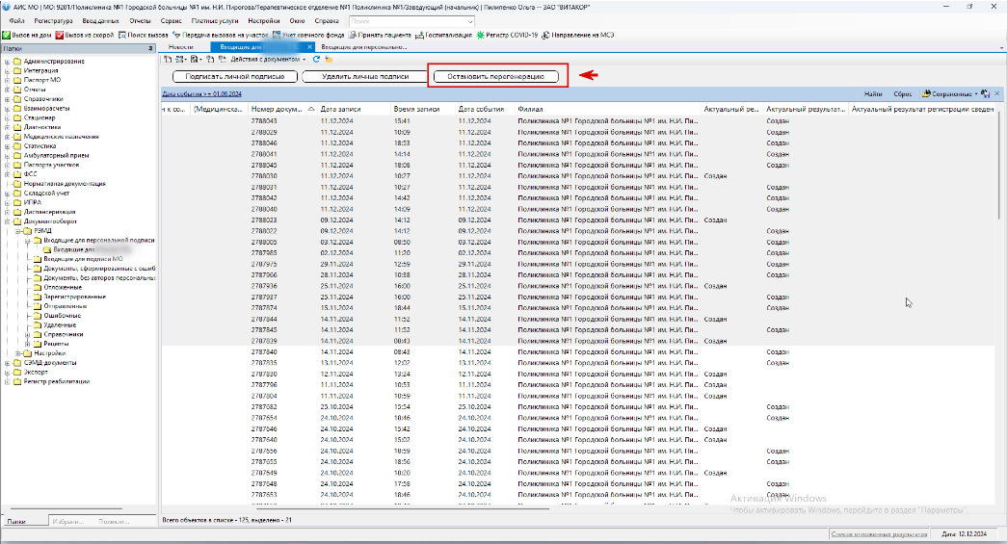Open the Сервис menu
Screen dimensions: 1007x544
pyautogui.click(x=171, y=21)
